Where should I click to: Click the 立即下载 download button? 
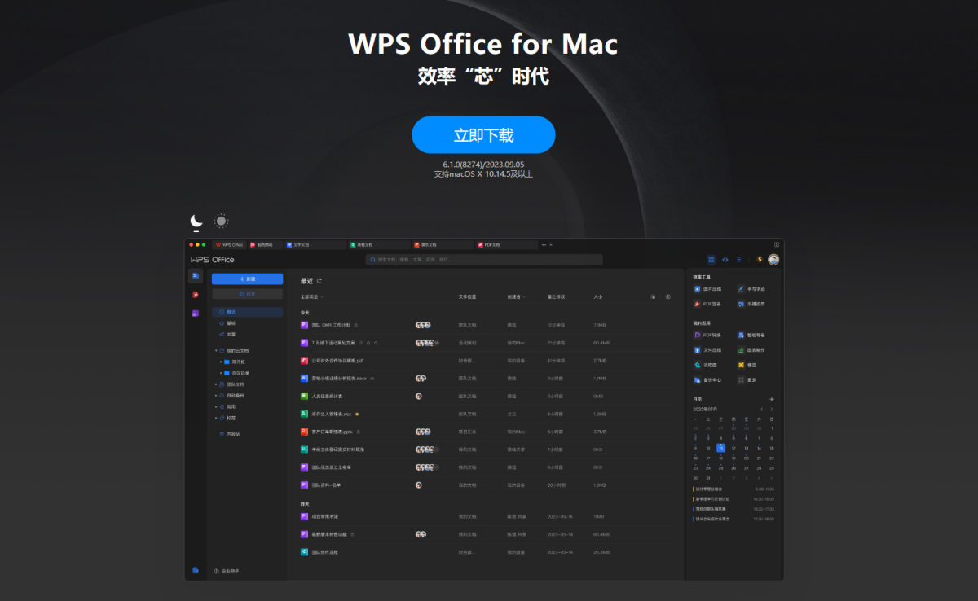pyautogui.click(x=483, y=134)
